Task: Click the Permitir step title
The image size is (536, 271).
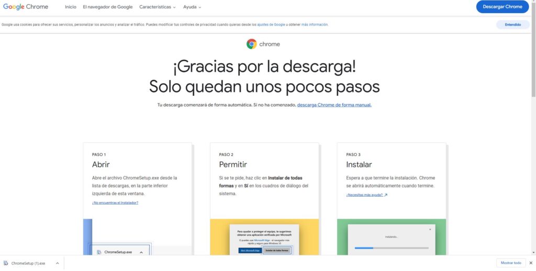Action: (233, 164)
